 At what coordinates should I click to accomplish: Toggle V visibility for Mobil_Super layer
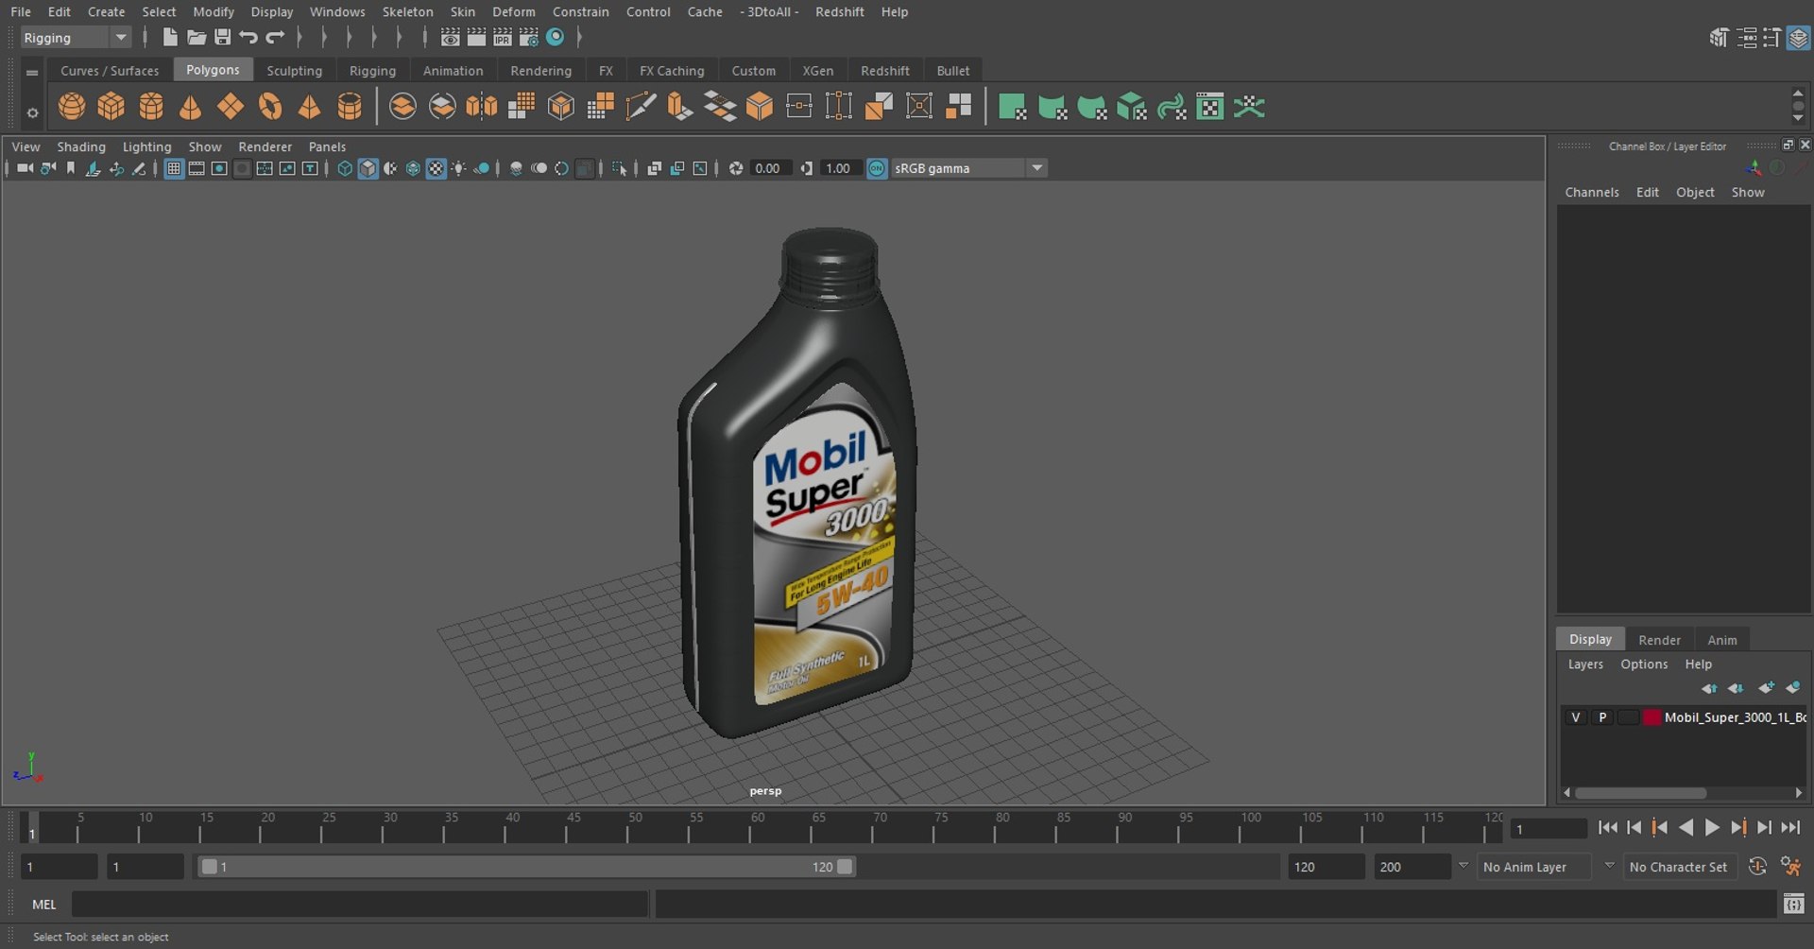(1575, 717)
